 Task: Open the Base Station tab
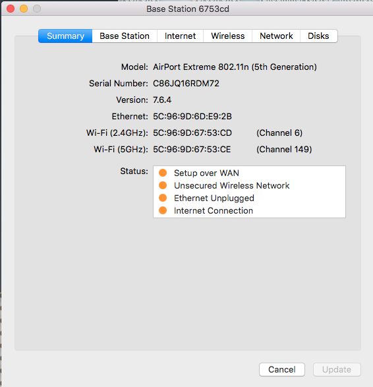(125, 36)
